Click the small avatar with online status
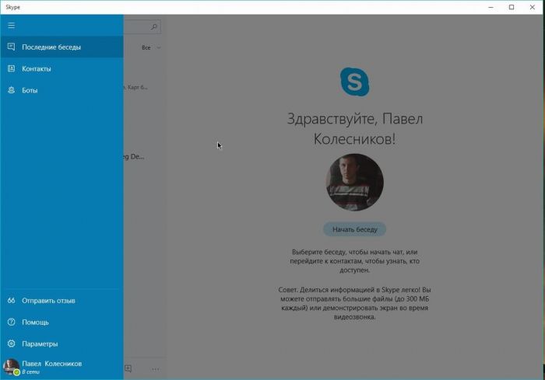Viewport: 545px width, 380px height. point(11,368)
